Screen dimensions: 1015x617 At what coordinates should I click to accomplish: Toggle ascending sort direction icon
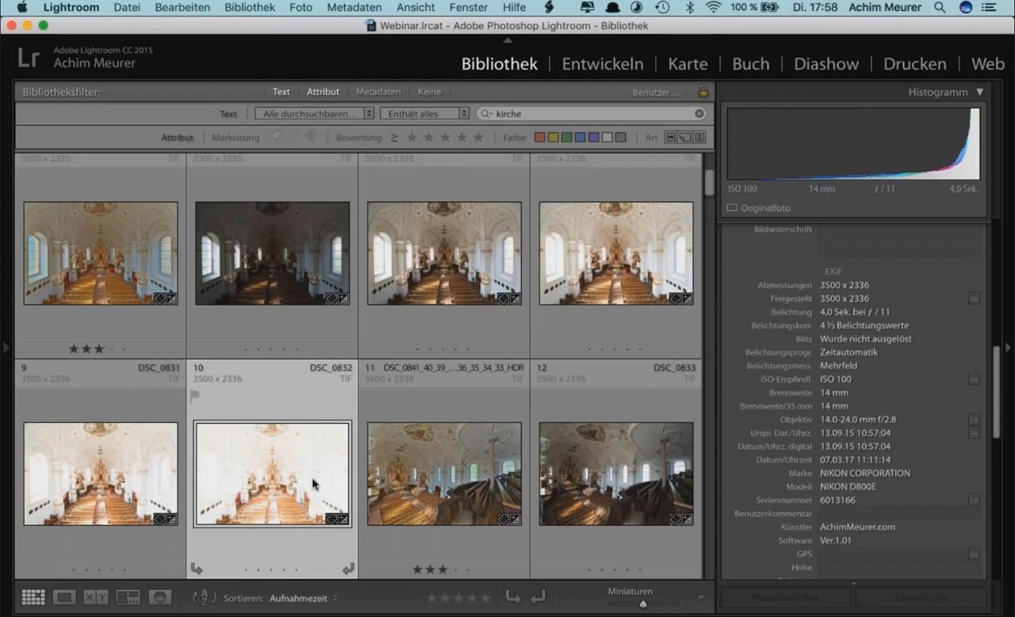coord(204,597)
